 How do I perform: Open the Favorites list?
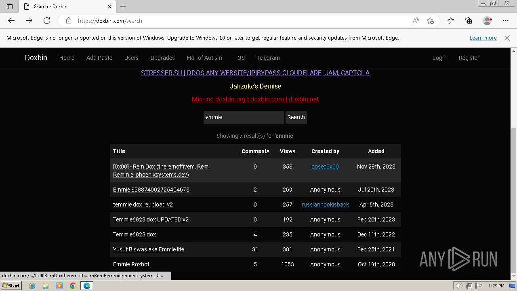pyautogui.click(x=451, y=21)
